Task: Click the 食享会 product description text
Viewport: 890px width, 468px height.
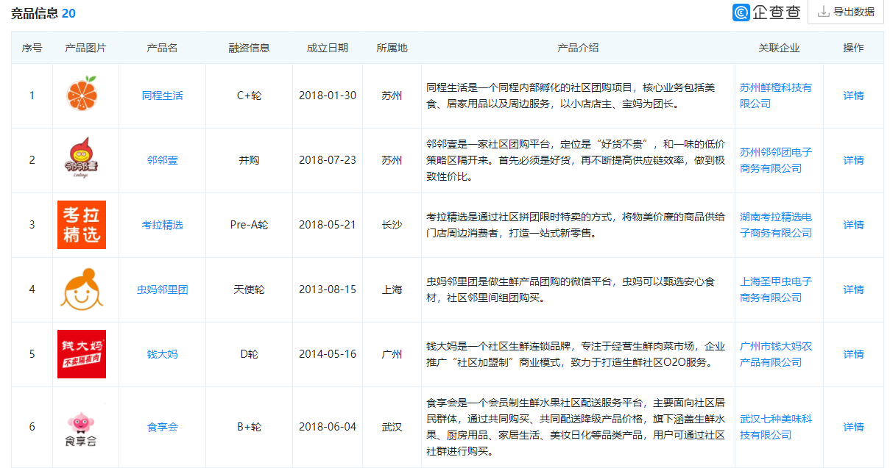Action: (x=576, y=427)
